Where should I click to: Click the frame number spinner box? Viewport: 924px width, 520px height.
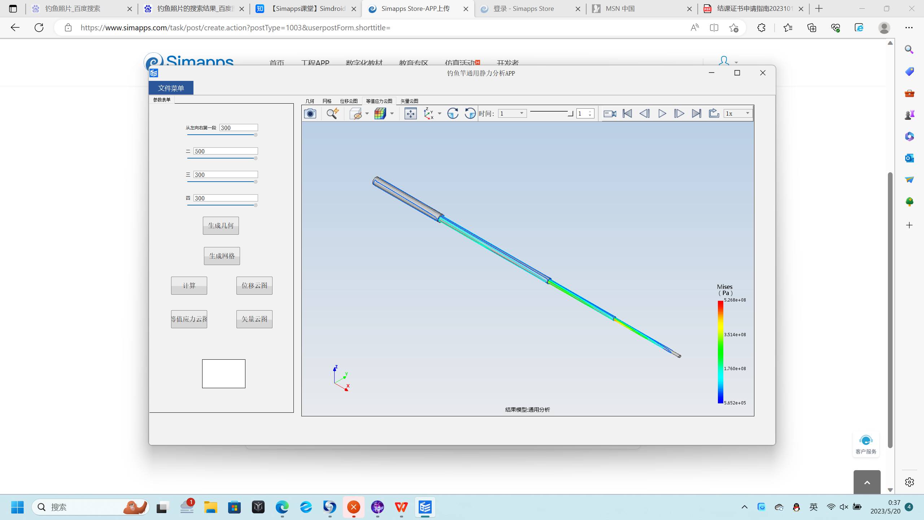coord(585,113)
